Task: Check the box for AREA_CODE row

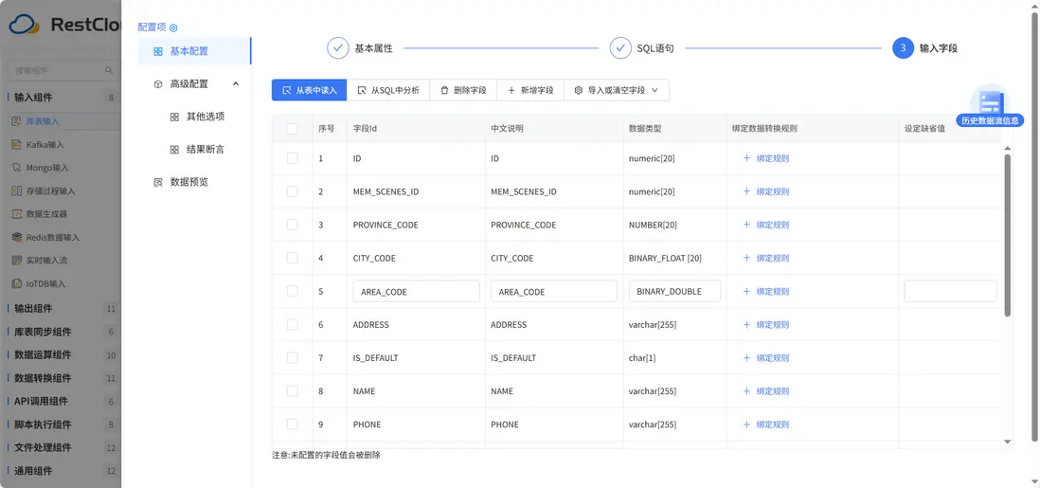Action: [293, 291]
